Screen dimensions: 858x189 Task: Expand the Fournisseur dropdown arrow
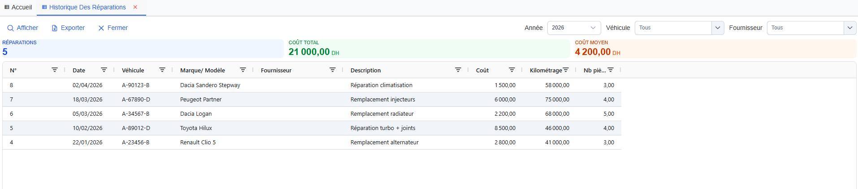[x=850, y=28]
